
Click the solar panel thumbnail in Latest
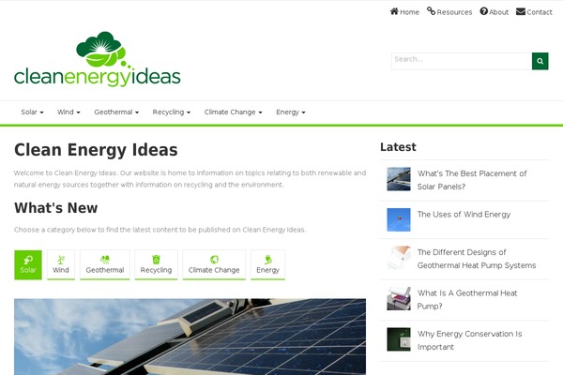coord(399,179)
